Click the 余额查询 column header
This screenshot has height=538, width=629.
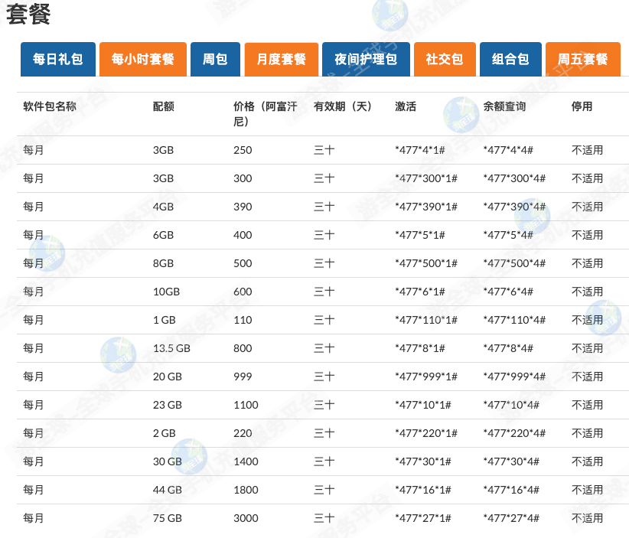point(504,106)
